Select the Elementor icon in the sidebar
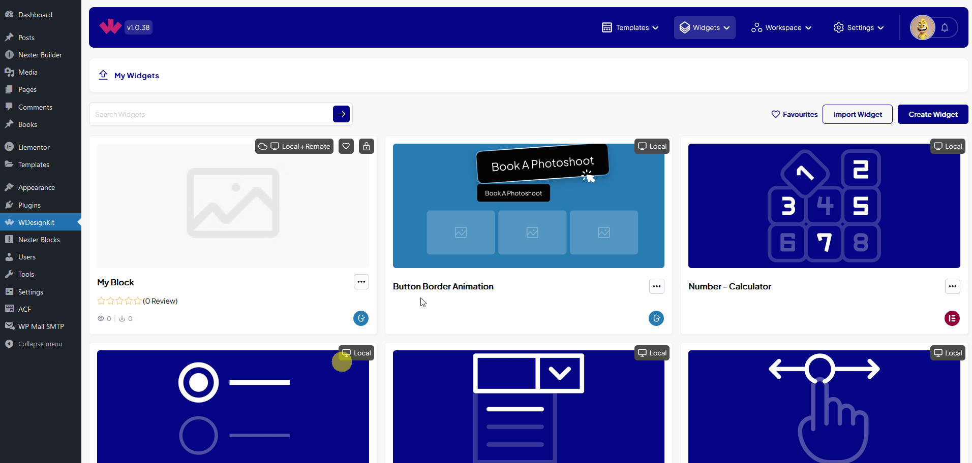Screen dimensions: 972x463 [x=34, y=147]
